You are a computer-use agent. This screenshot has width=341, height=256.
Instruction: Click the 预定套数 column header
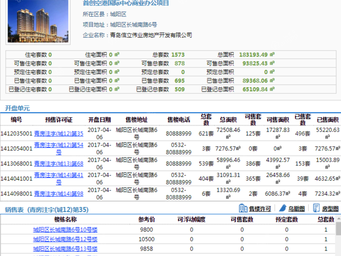pos(287,220)
